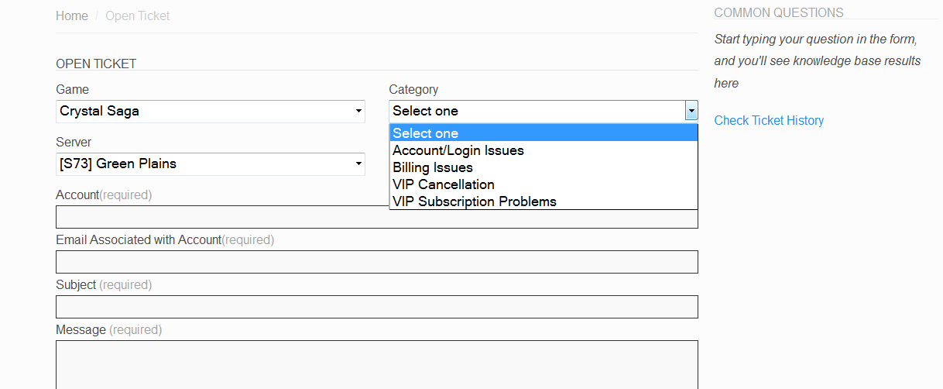Expand the Game dropdown showing Crystal Saga

coord(210,112)
